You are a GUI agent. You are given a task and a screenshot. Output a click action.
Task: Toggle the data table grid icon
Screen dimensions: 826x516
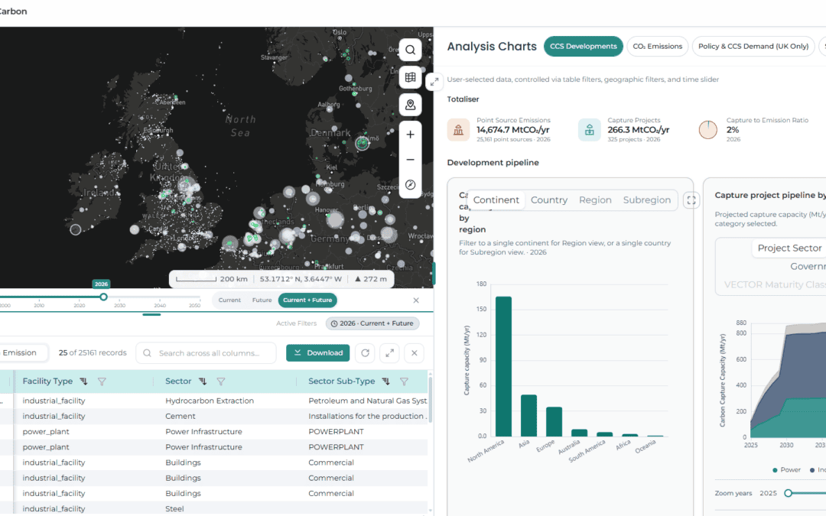tap(411, 77)
